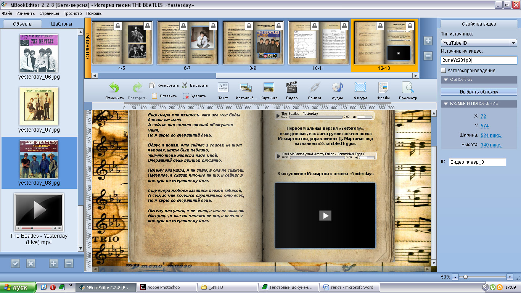This screenshot has width=521, height=293.
Task: Insert a Ссылка link object
Action: (314, 91)
